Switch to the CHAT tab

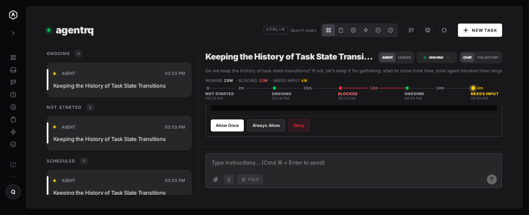pyautogui.click(x=467, y=57)
